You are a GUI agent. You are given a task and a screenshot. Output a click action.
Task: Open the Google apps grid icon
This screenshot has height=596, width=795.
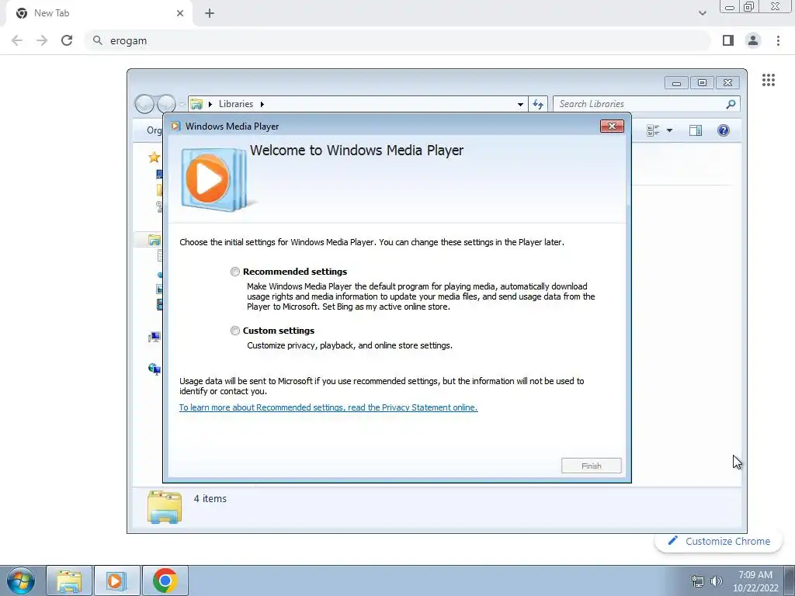[x=769, y=80]
